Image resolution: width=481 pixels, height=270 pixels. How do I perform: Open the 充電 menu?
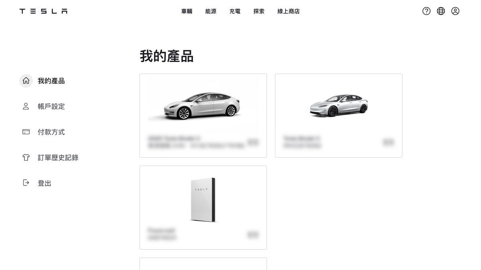pyautogui.click(x=235, y=11)
